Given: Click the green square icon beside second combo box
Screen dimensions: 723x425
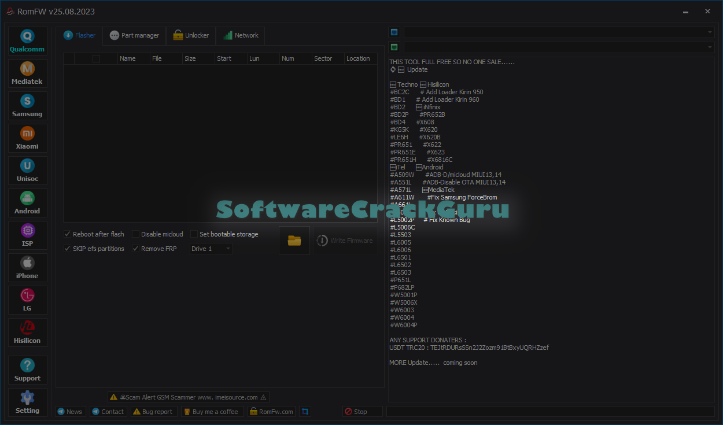Looking at the screenshot, I should pos(394,47).
